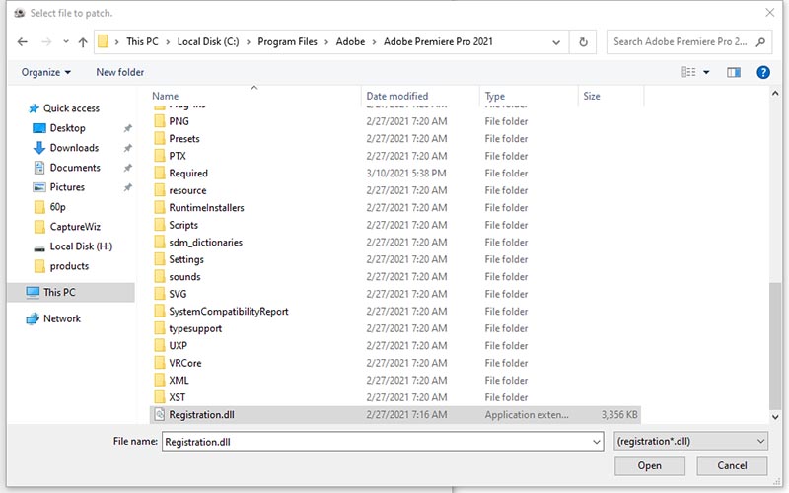The image size is (789, 493).
Task: Create a New folder
Action: click(x=119, y=72)
